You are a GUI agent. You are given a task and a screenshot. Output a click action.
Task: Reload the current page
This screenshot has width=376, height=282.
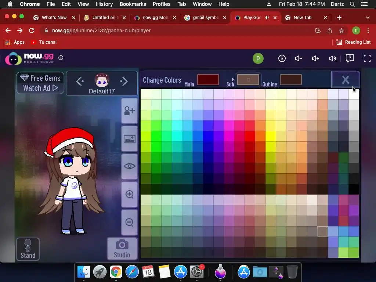click(32, 30)
